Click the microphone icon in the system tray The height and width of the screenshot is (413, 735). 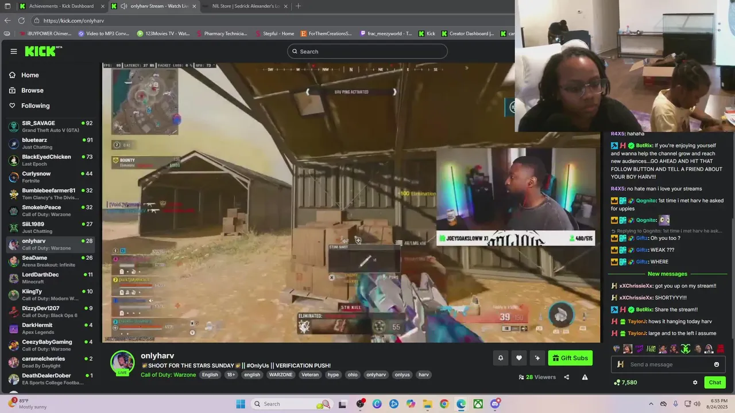coord(675,404)
